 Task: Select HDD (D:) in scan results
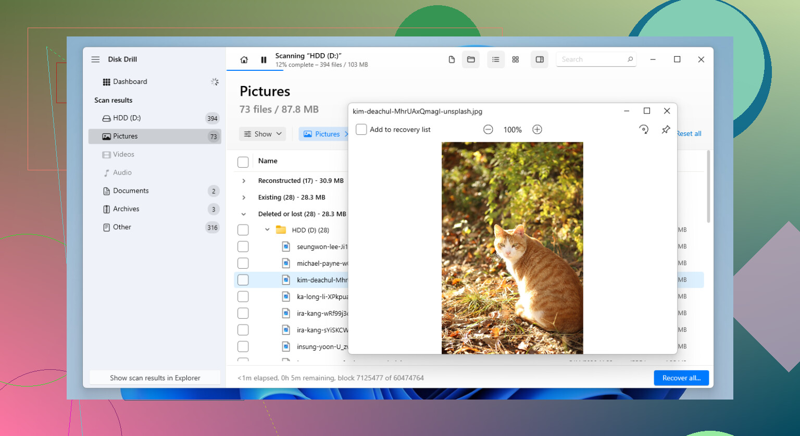tap(155, 118)
